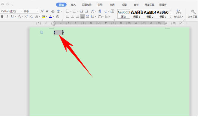Screen dimensions: 198x117
Task: Center align the paragraph
Action: tap(72, 16)
